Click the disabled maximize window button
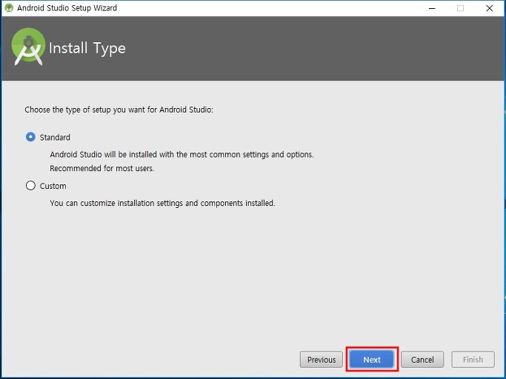Image resolution: width=506 pixels, height=379 pixels. pos(461,8)
